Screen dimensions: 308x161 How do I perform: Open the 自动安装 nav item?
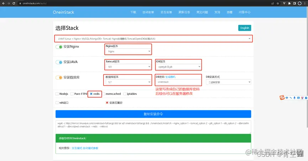click(148, 12)
